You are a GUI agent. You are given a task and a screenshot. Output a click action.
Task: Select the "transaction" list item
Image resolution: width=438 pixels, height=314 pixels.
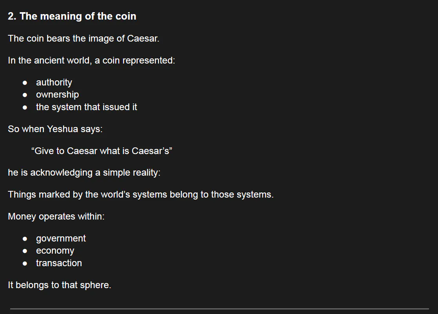point(59,263)
